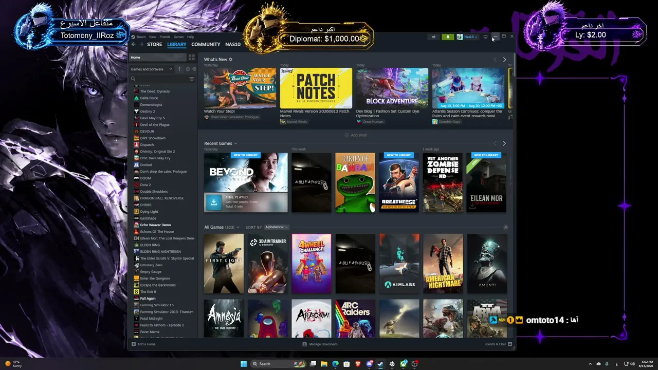Click Windows taskbar Search box
The image size is (658, 370).
tap(277, 364)
